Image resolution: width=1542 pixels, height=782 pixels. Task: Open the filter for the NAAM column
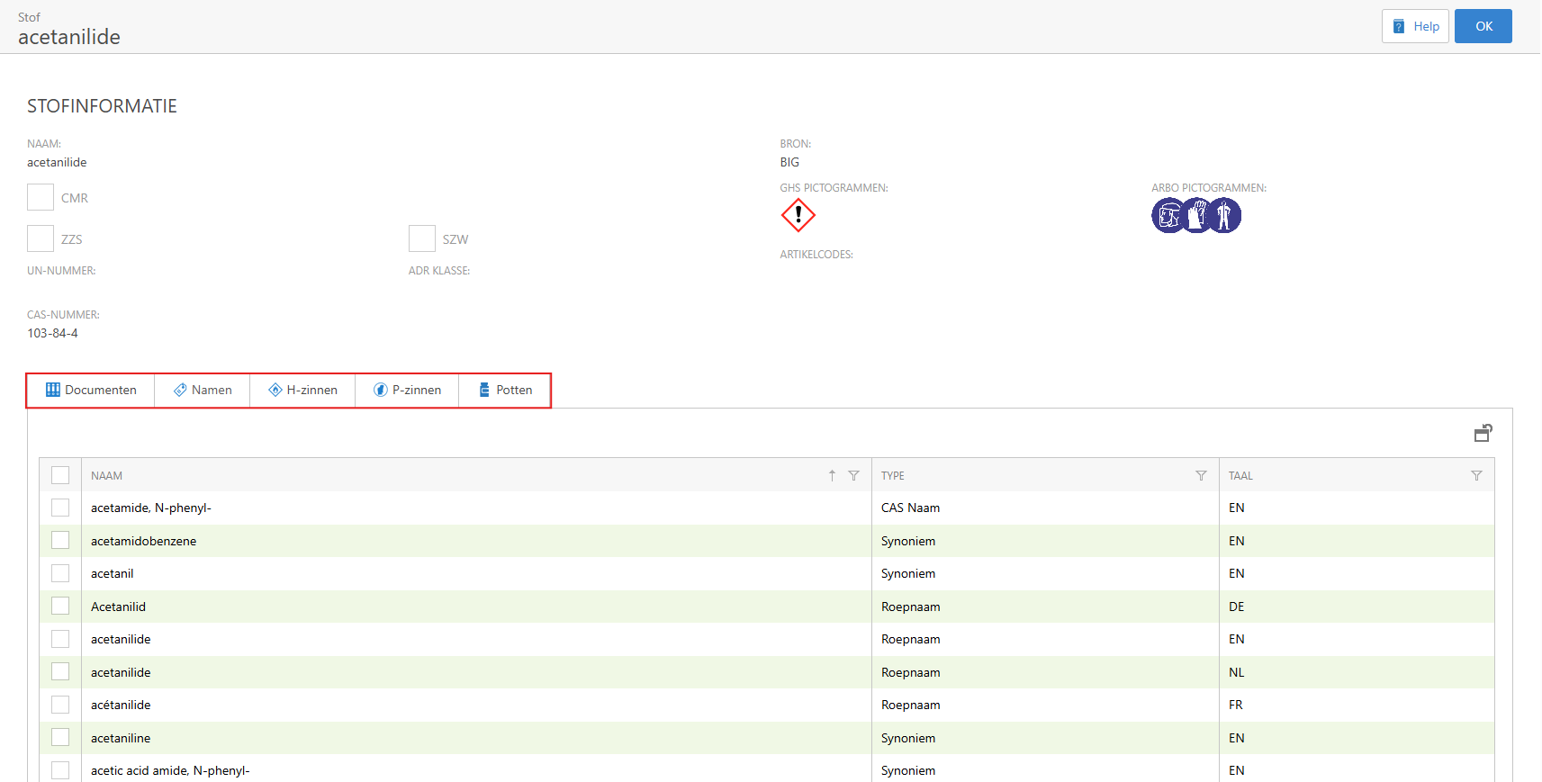pyautogui.click(x=853, y=476)
